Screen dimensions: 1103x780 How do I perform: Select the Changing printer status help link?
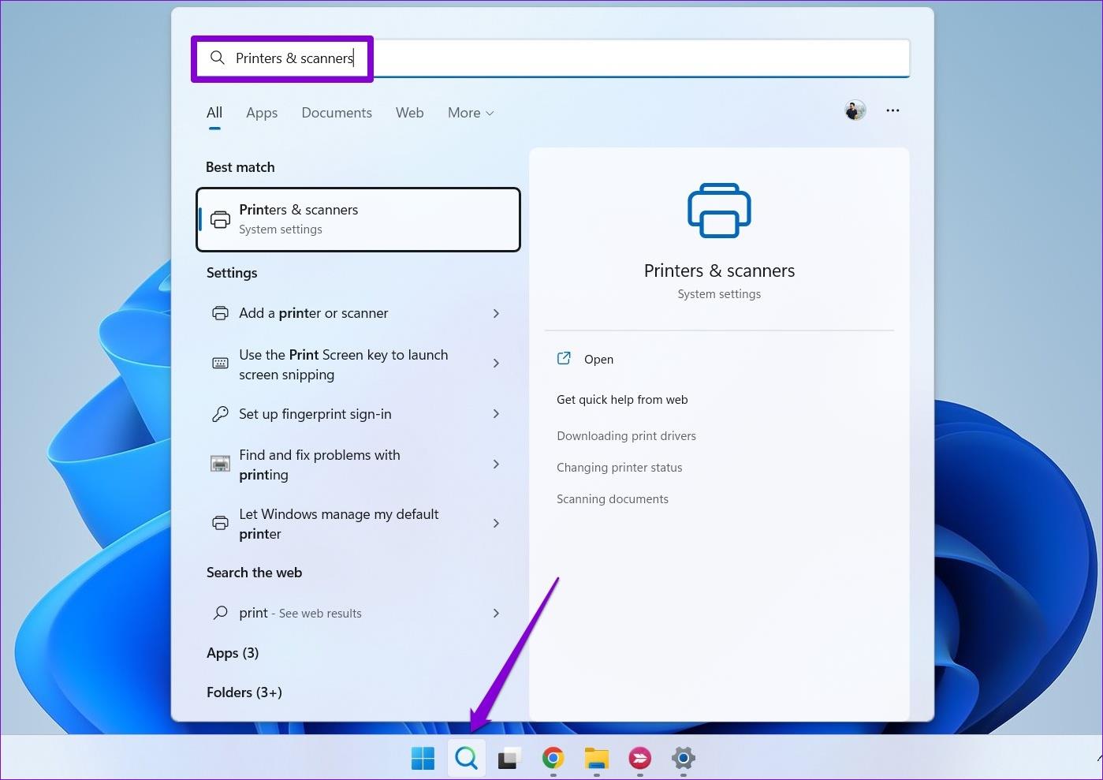click(x=620, y=467)
